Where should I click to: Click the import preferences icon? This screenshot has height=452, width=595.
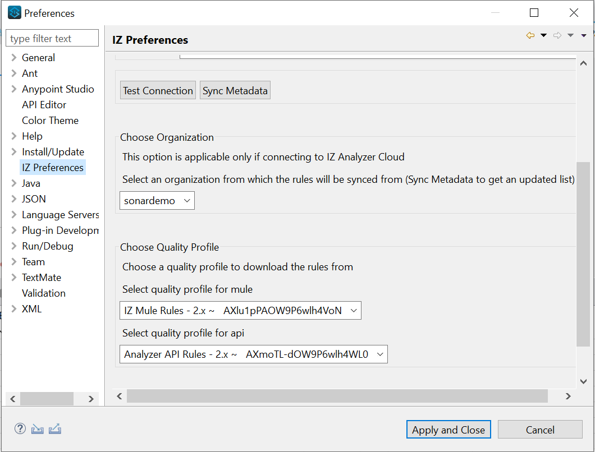tap(37, 429)
